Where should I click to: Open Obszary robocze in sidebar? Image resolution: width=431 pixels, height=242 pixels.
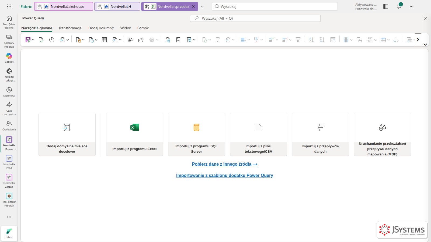9,41
